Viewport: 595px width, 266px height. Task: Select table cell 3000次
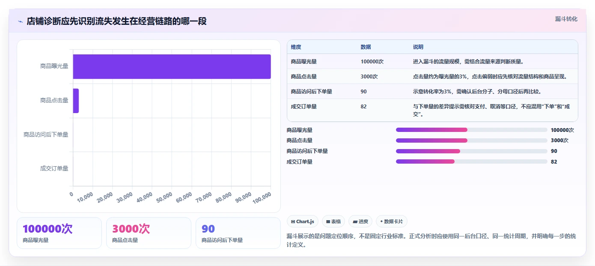coord(369,76)
